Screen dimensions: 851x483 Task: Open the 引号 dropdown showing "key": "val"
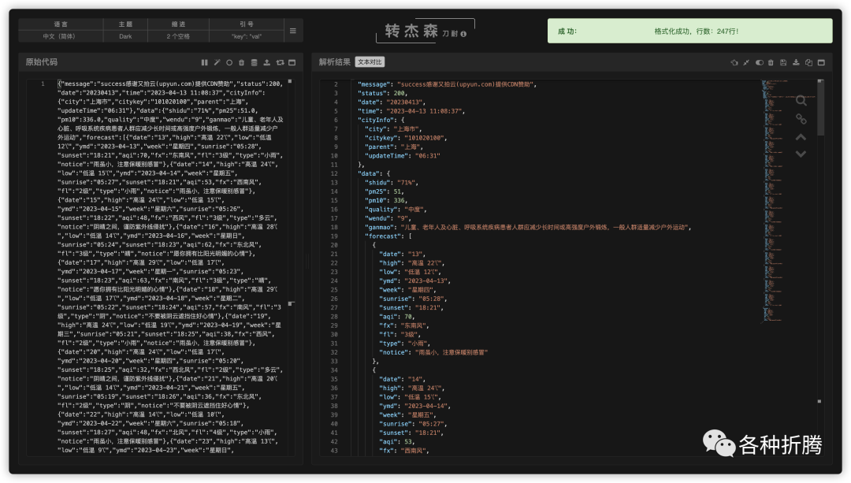pyautogui.click(x=247, y=36)
